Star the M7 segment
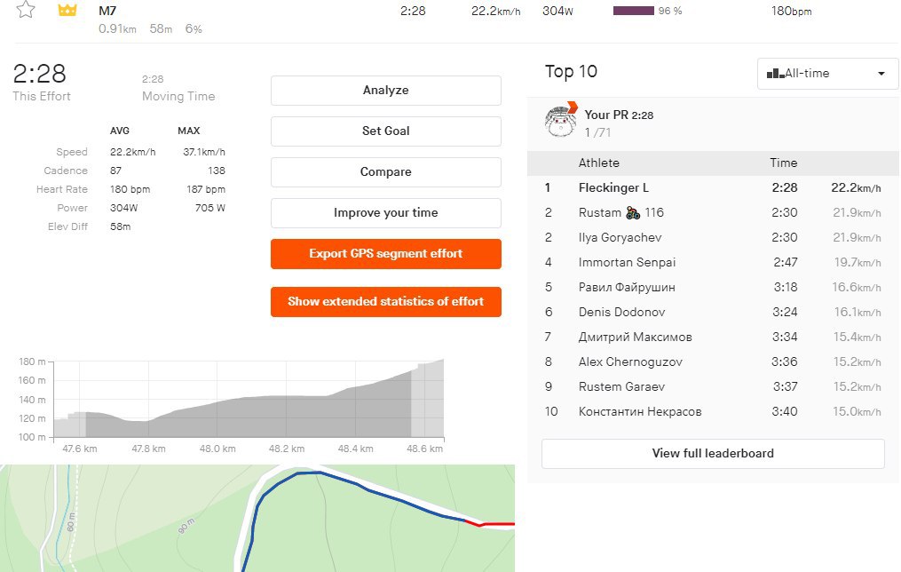Image resolution: width=901 pixels, height=572 pixels. point(25,9)
